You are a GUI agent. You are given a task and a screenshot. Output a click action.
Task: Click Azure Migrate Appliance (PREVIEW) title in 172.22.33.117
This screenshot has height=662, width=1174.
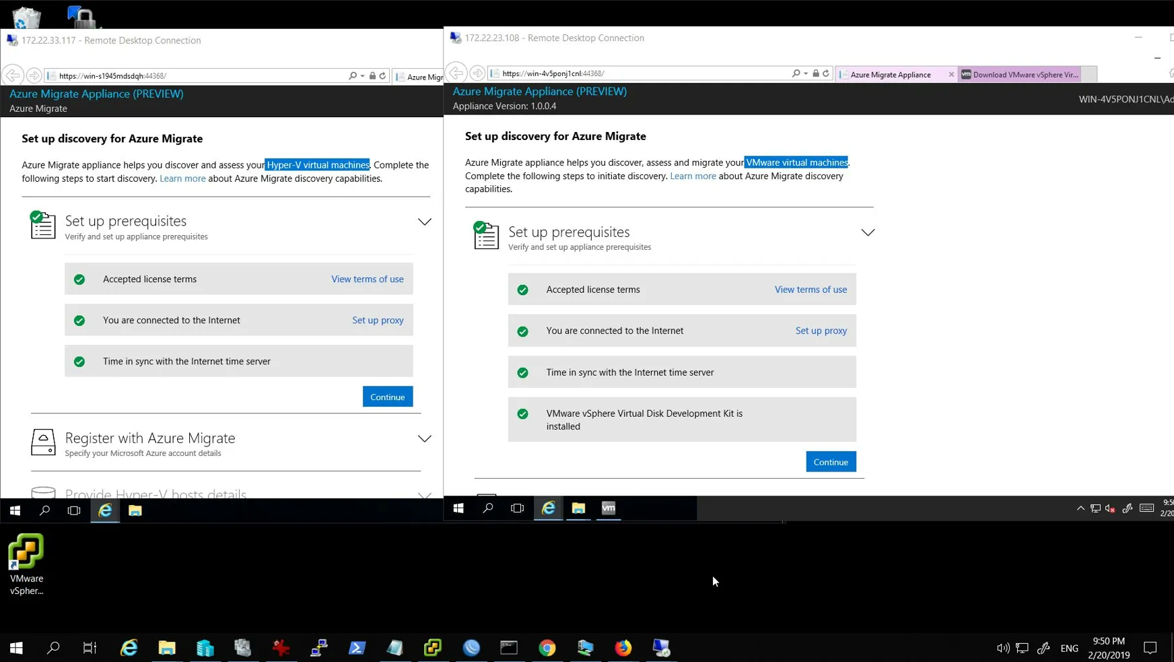click(96, 94)
